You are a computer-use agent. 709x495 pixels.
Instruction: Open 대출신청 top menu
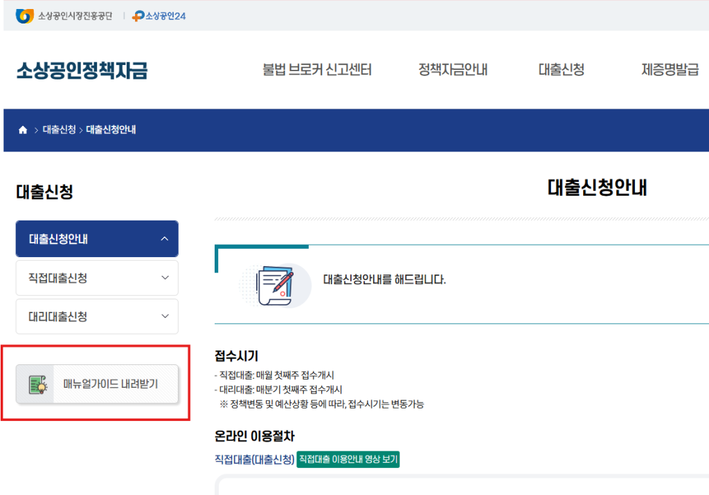click(x=561, y=70)
